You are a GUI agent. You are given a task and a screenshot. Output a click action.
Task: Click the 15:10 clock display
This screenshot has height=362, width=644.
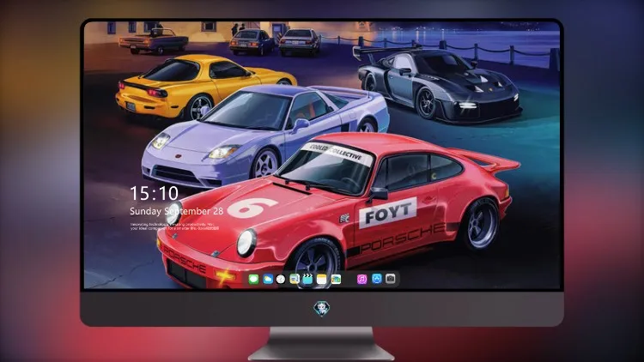point(154,193)
